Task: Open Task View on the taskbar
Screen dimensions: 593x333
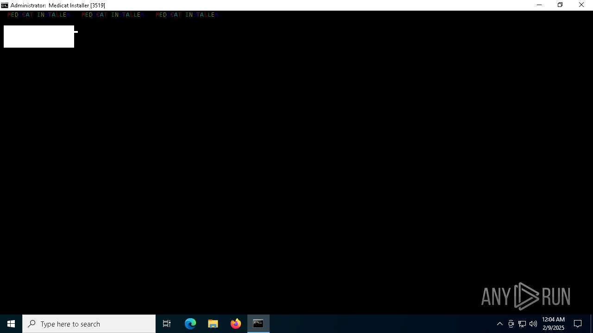Action: [167, 324]
